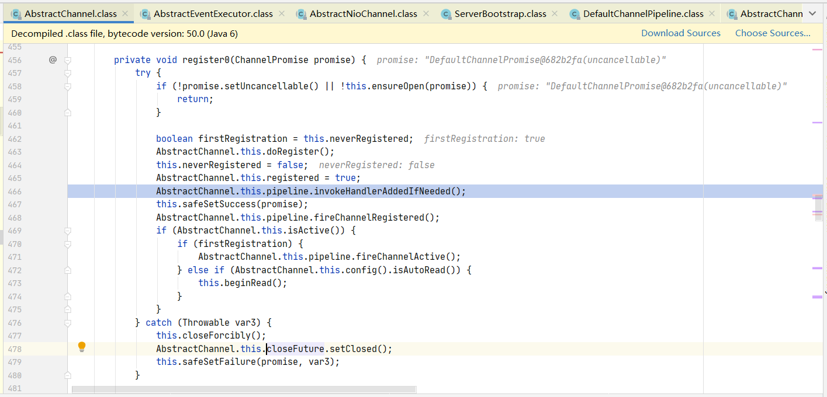
Task: Collapse firstRegistration if block line 470
Action: point(68,244)
